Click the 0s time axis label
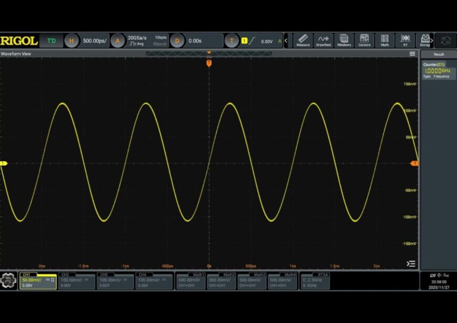 point(209,266)
